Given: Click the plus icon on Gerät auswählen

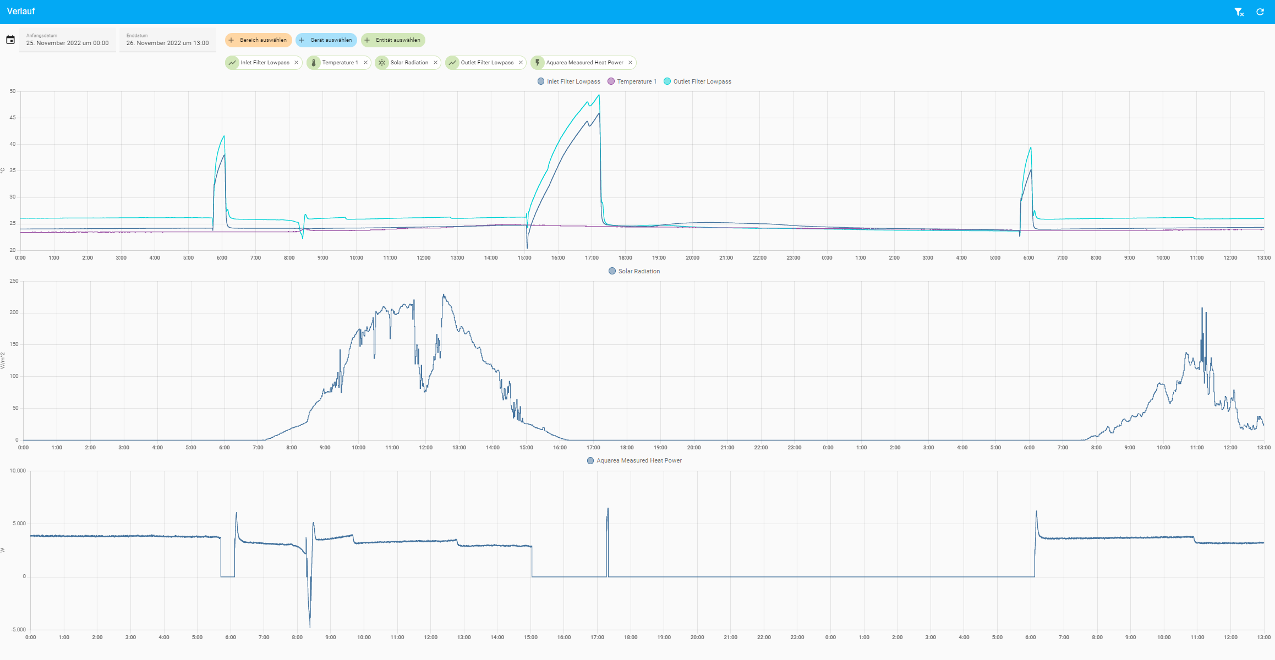Looking at the screenshot, I should coord(302,40).
